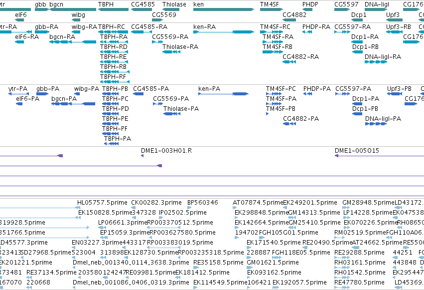Screen dimensions: 424x290
Task: Click the CG5569-PA protein label
Action: tap(171, 98)
